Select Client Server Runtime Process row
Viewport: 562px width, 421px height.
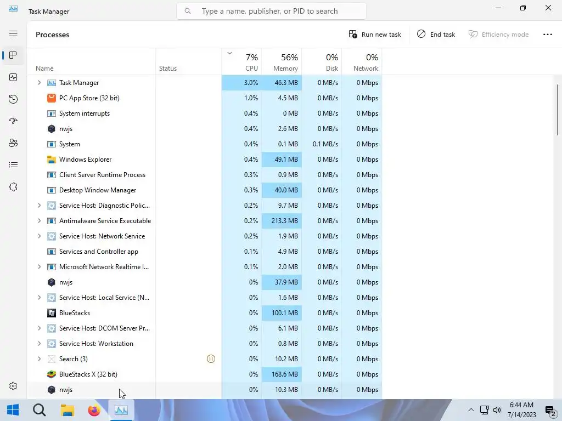coord(204,175)
